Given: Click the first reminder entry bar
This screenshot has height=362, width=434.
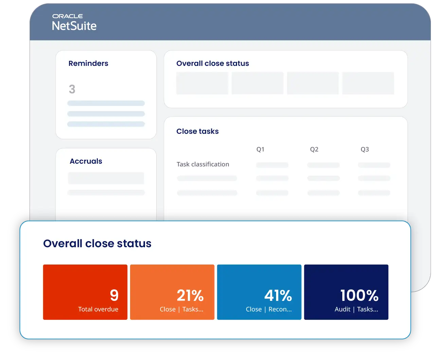Looking at the screenshot, I should 106,103.
